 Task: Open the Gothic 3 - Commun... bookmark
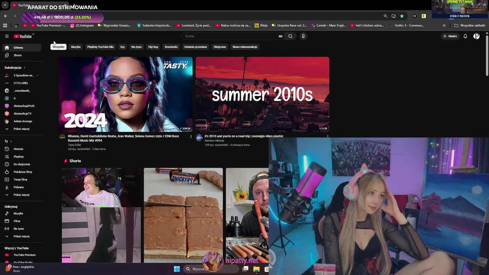point(406,26)
